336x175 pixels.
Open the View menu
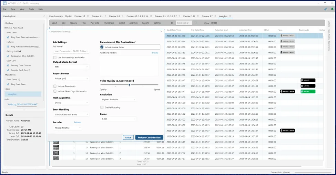coord(22,9)
